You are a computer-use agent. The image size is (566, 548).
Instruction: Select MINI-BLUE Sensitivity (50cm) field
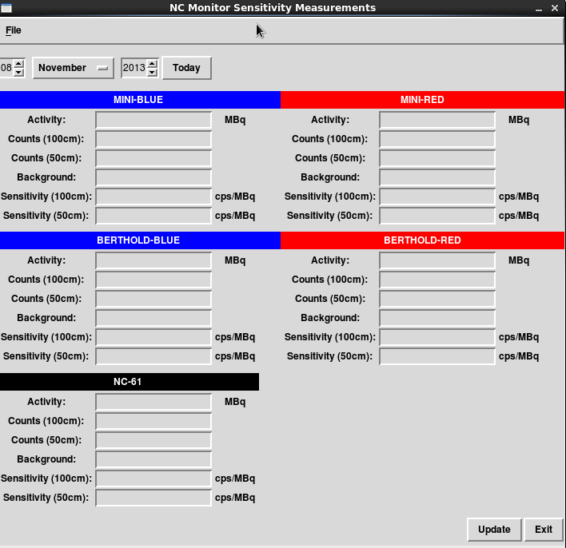coord(153,216)
